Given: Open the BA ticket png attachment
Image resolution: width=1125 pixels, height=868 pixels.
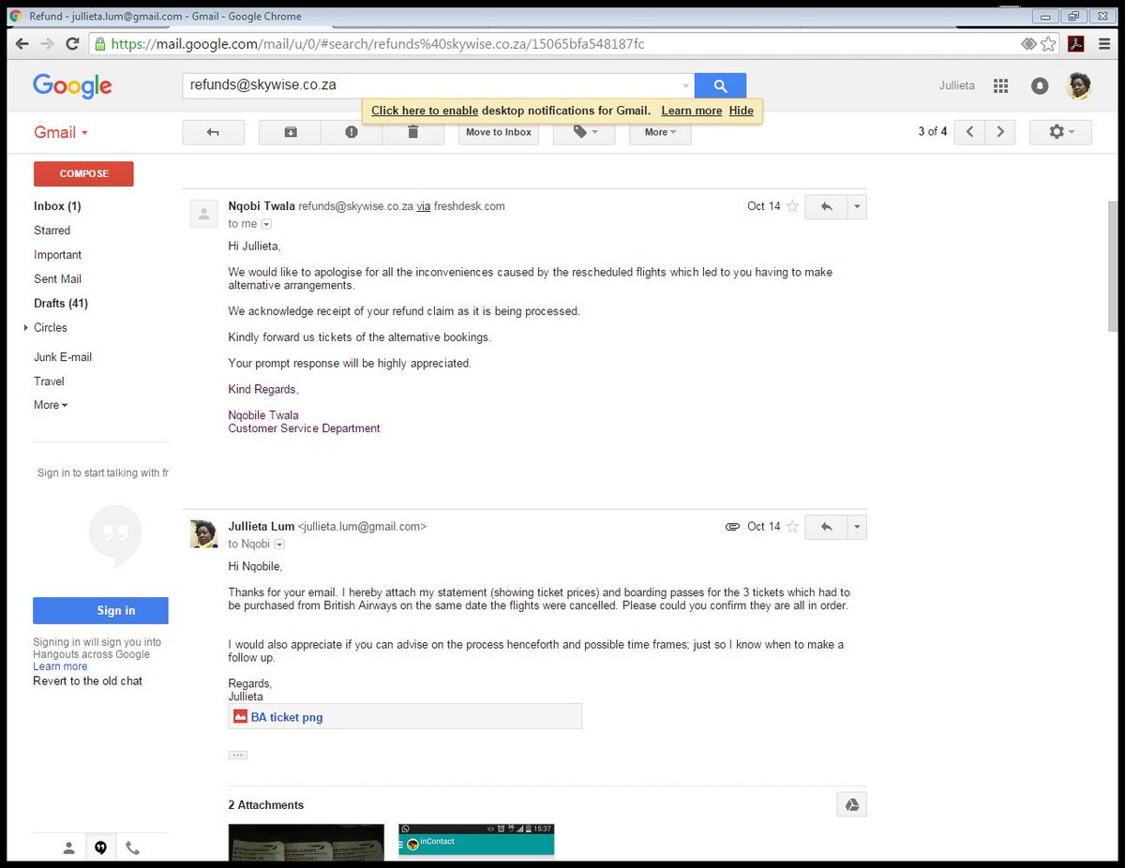Looking at the screenshot, I should click(x=405, y=717).
